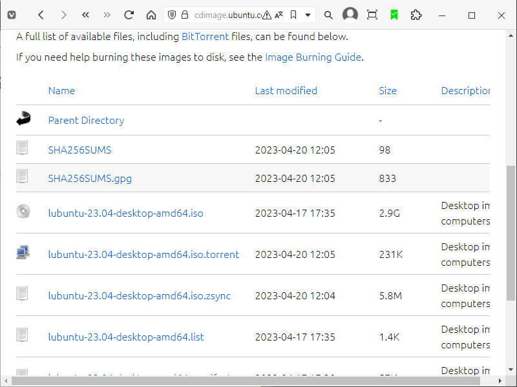Open the extensions puzzle icon

point(416,15)
